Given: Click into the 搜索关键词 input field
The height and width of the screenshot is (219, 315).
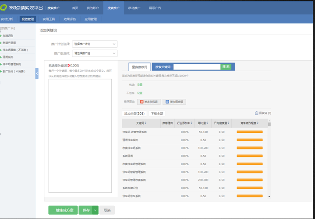Looking at the screenshot, I should pos(196,67).
